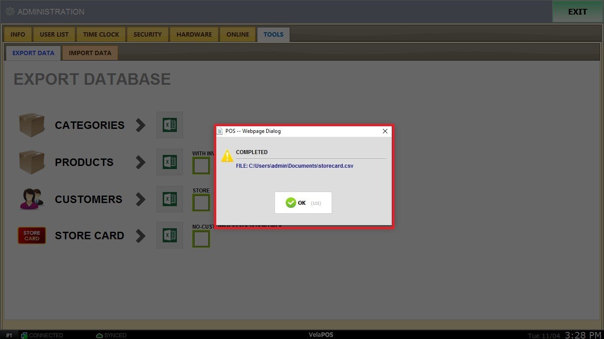Image resolution: width=604 pixels, height=339 pixels.
Task: Click the Customers people icon
Action: (x=32, y=199)
